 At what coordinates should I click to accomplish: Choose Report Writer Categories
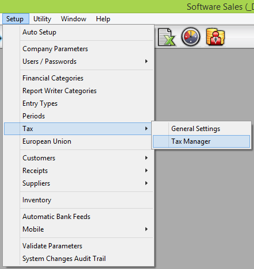pos(79,91)
